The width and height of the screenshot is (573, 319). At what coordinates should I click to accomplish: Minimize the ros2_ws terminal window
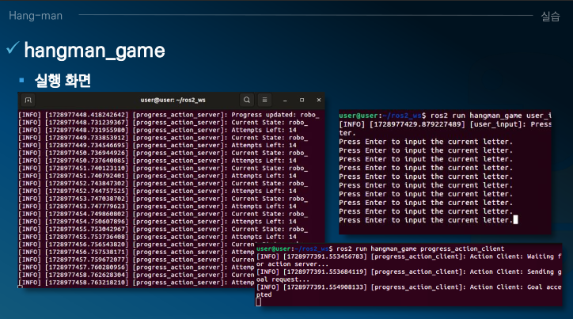pyautogui.click(x=285, y=100)
